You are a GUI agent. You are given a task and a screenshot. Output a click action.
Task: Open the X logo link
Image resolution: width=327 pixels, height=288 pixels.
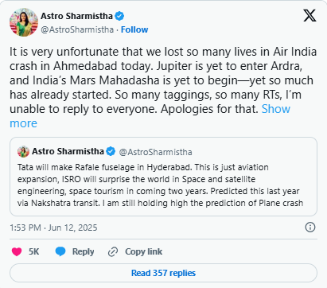pyautogui.click(x=309, y=15)
